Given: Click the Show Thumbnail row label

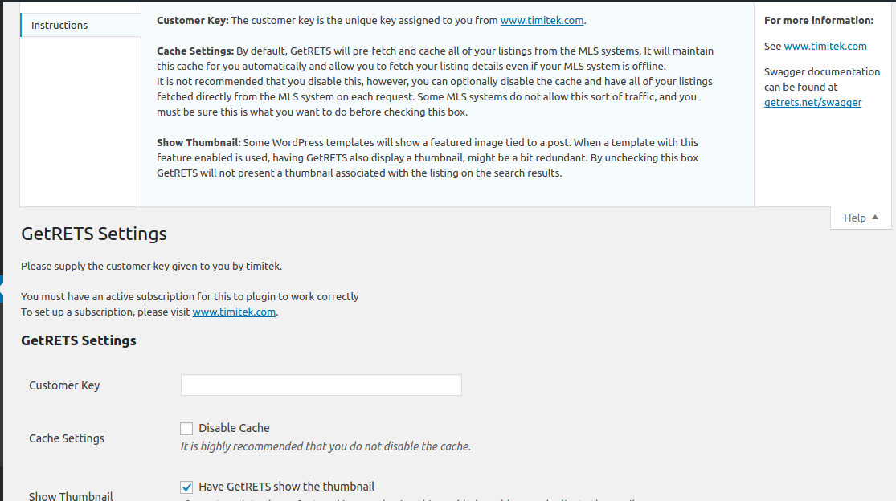Looking at the screenshot, I should (x=71, y=496).
